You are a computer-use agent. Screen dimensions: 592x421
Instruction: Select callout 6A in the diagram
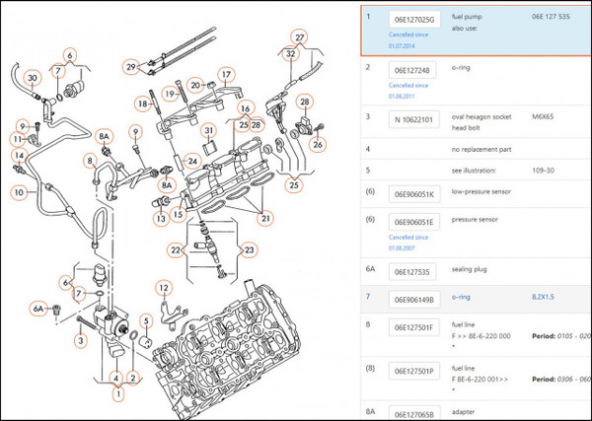pos(39,309)
